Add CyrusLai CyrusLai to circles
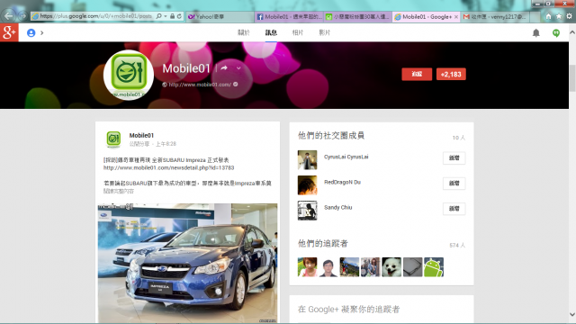The width and height of the screenshot is (576, 324). (x=454, y=158)
